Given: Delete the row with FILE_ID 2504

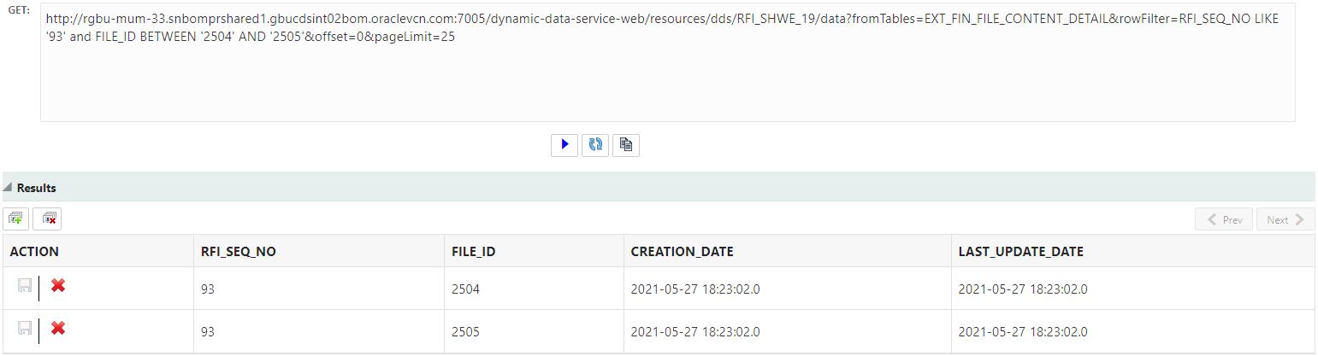Looking at the screenshot, I should [x=58, y=285].
